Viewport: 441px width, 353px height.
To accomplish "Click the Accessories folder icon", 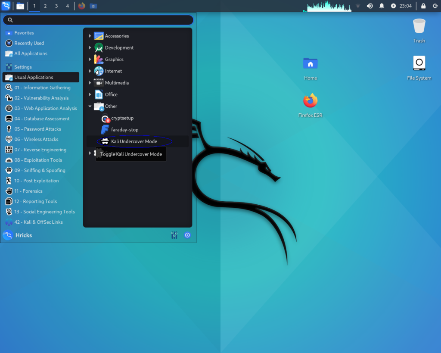I will coord(99,36).
